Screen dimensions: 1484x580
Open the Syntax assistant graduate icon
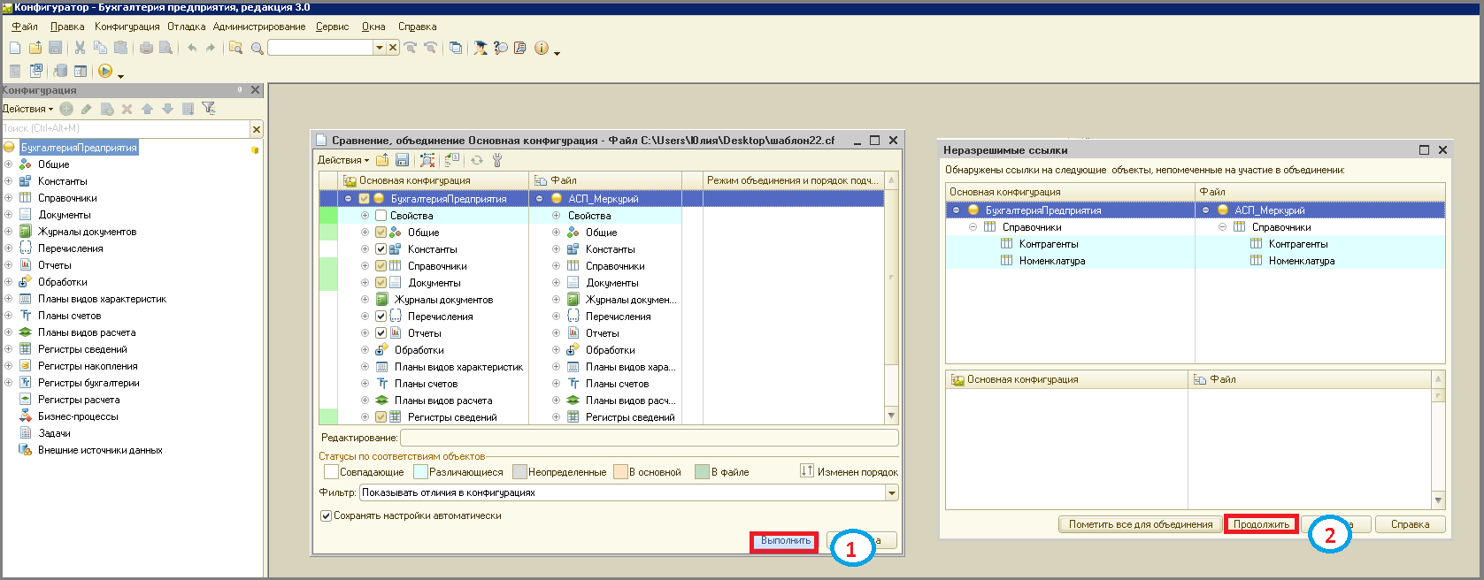coord(481,48)
